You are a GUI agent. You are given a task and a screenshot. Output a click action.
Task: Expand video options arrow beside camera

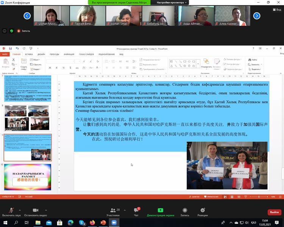46,210
